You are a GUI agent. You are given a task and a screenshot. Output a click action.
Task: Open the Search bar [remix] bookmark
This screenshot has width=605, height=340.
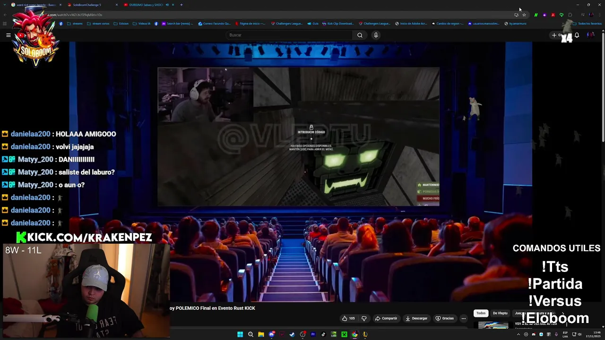click(x=177, y=24)
